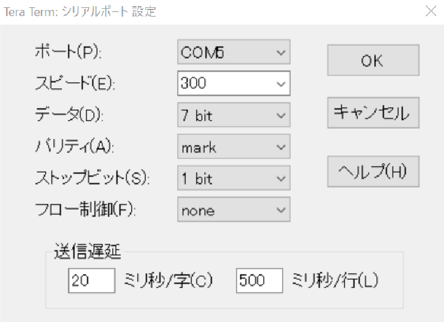Expand the データ(D) data bits dropdown
The image size is (444, 322).
[x=233, y=115]
